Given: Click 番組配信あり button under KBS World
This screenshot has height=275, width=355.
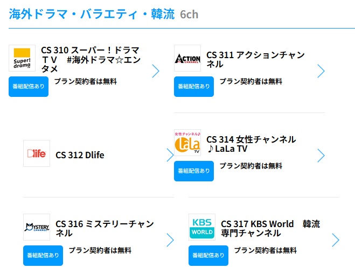Looking at the screenshot, I should point(208,256).
